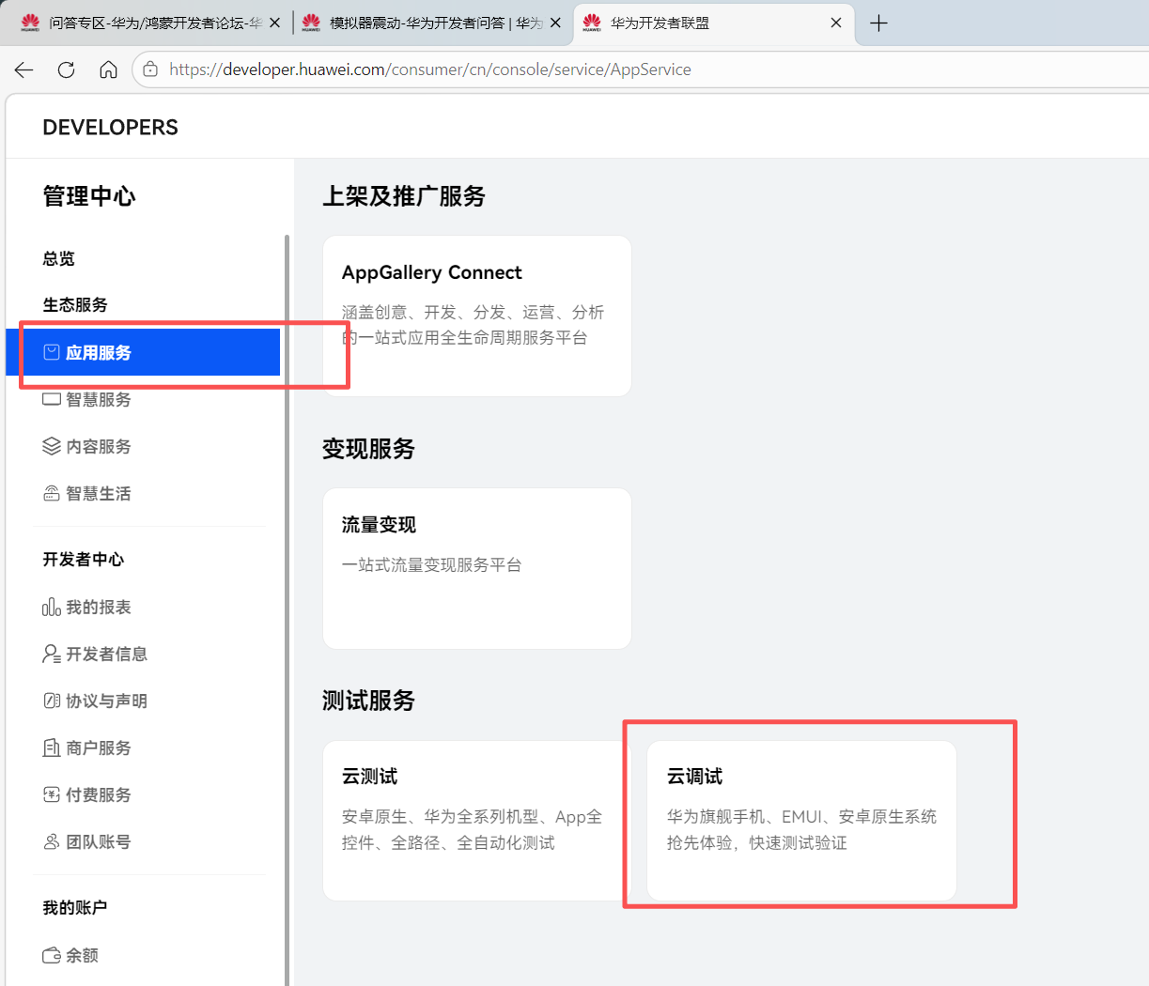Click the 团队账号 people icon
Viewport: 1149px width, 986px height.
coord(52,841)
